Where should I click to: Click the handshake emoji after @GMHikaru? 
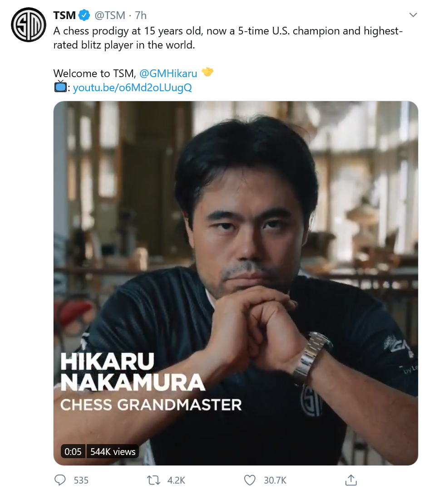point(207,73)
